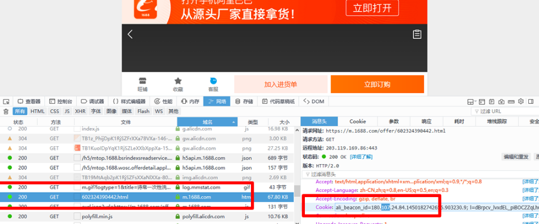
Task: Click the scratchpad icon in devtools toolbar
Action: [x=492, y=101]
